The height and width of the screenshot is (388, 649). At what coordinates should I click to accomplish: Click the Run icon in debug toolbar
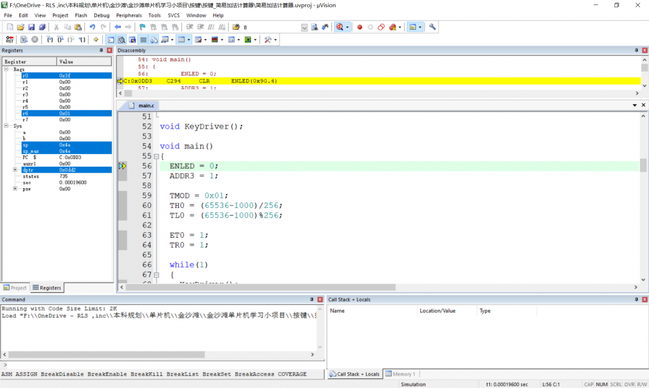coord(23,39)
